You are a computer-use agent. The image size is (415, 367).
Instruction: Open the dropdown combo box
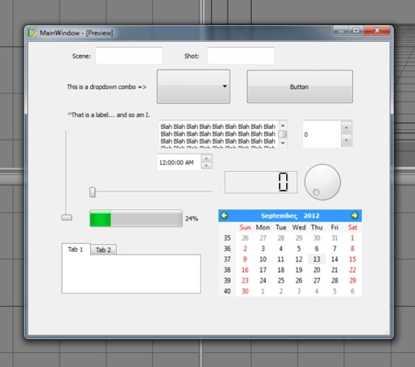point(193,87)
